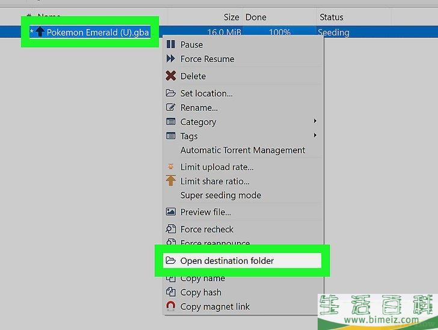This screenshot has height=330, width=438.
Task: Sort torrents by Status column header
Action: click(331, 17)
